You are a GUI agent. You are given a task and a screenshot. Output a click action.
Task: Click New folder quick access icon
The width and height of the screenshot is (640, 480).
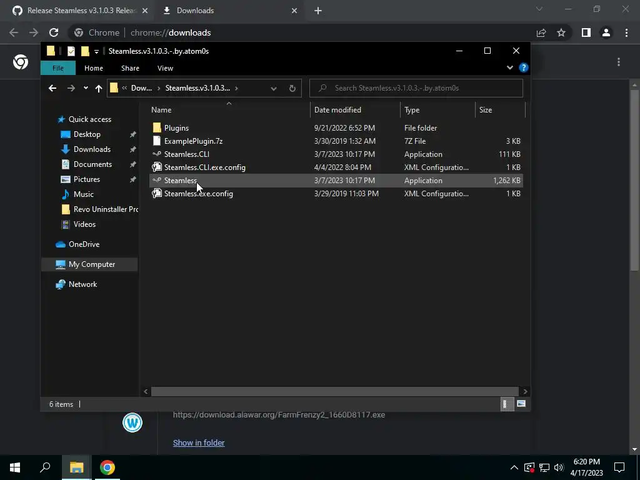tap(85, 51)
